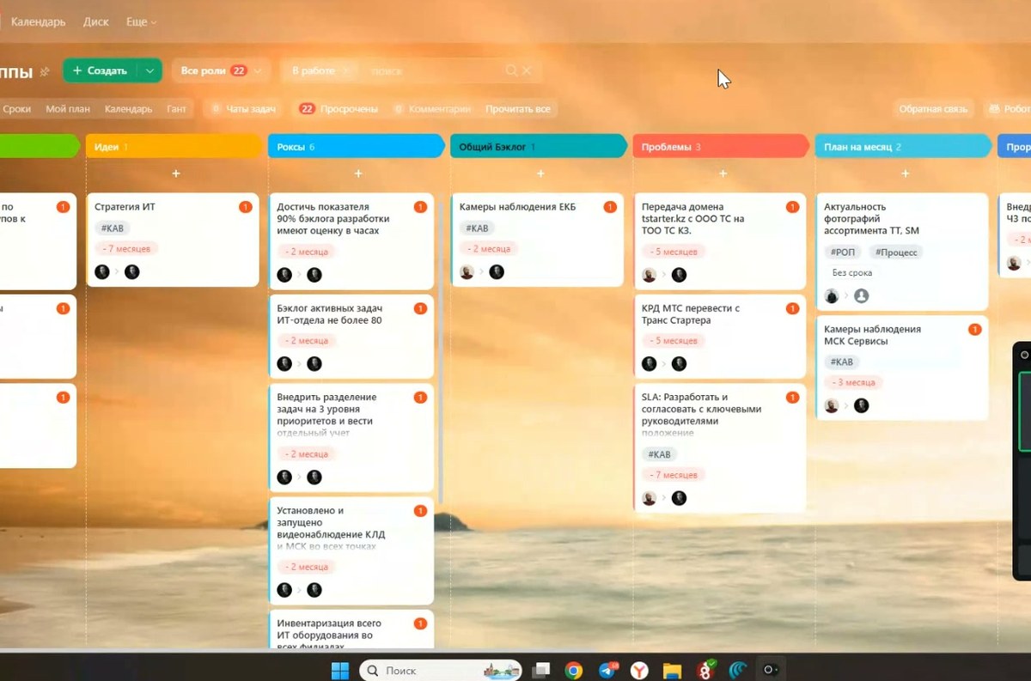Open the Календарь item in the top menu
Screen dimensions: 1031x681
[x=38, y=21]
